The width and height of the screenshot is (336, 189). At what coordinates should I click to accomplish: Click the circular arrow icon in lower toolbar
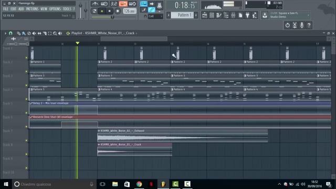coord(288,25)
